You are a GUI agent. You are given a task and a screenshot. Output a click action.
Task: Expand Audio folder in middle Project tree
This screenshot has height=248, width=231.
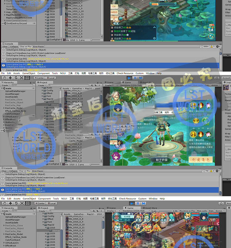click(43, 88)
